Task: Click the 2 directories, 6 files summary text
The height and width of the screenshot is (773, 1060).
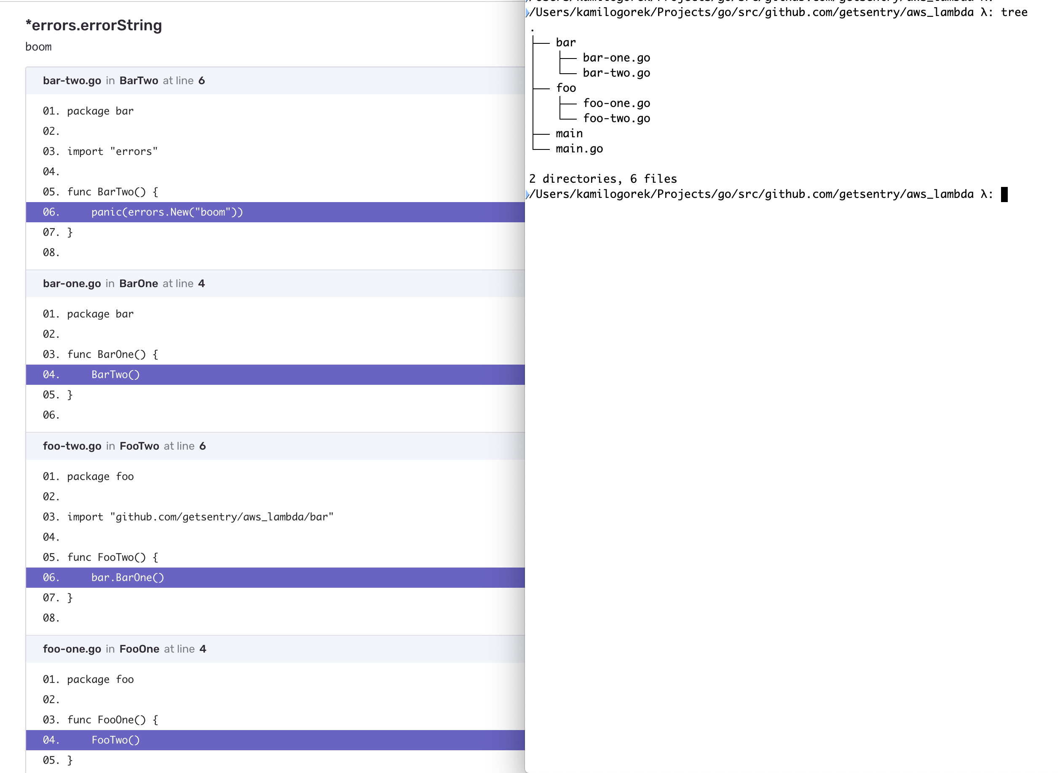Action: pyautogui.click(x=603, y=178)
